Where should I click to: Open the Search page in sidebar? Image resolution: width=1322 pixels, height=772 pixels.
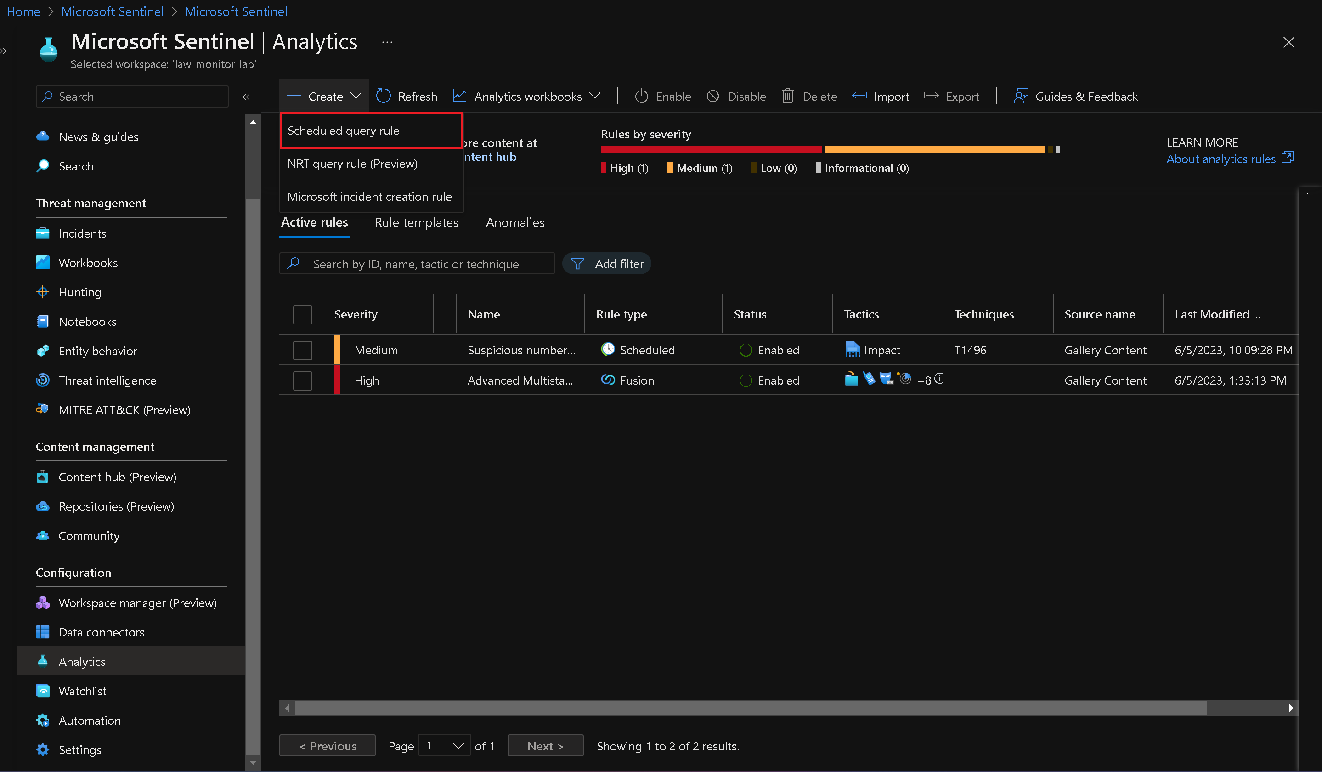tap(76, 166)
